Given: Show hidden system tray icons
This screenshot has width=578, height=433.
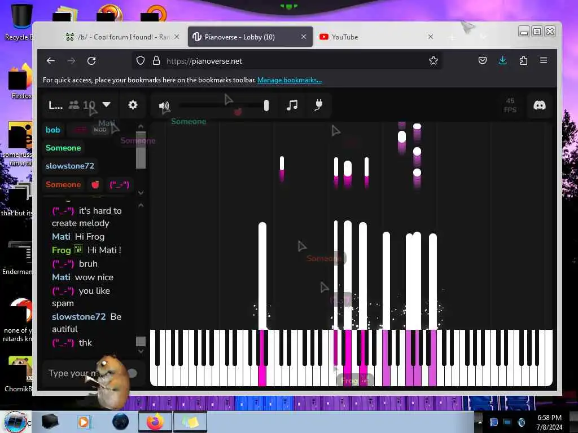Looking at the screenshot, I should (x=480, y=422).
